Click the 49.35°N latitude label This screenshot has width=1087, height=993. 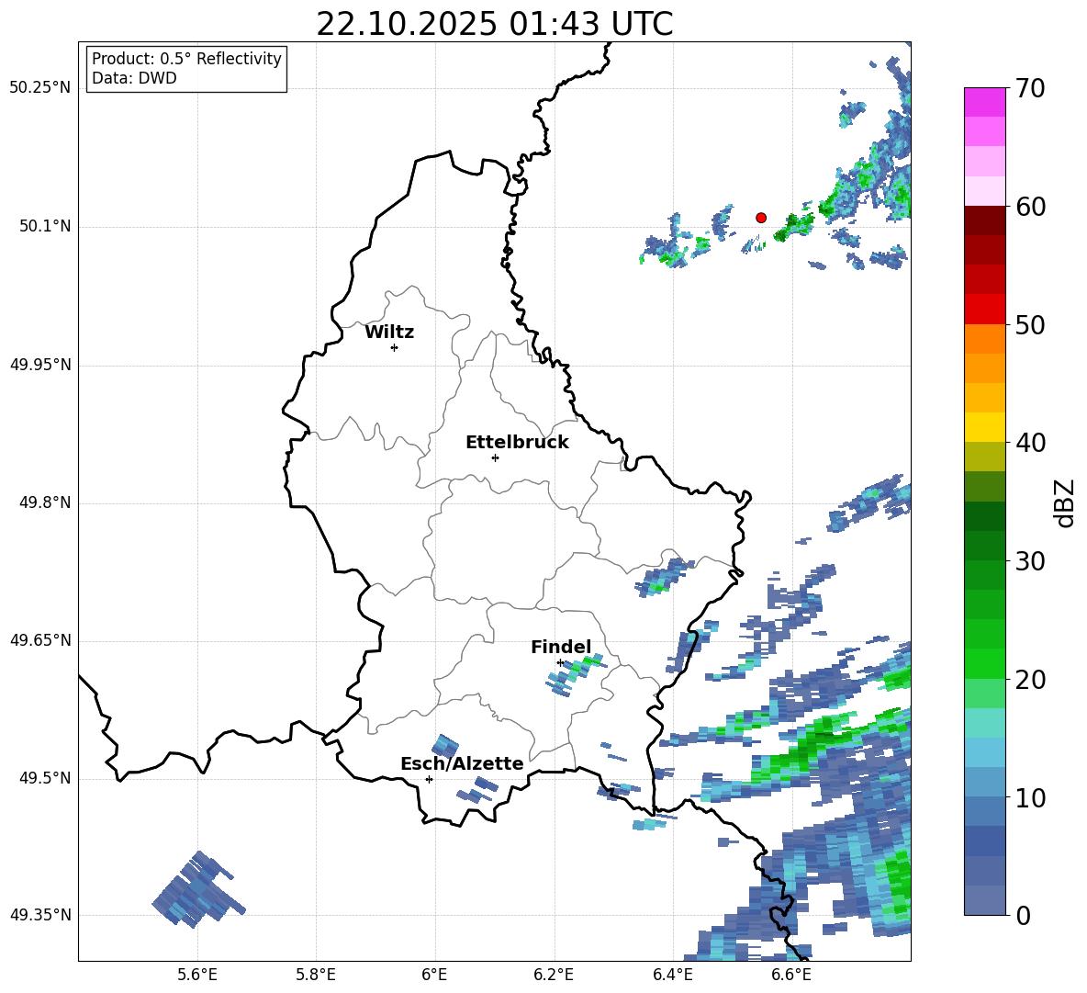(x=40, y=915)
